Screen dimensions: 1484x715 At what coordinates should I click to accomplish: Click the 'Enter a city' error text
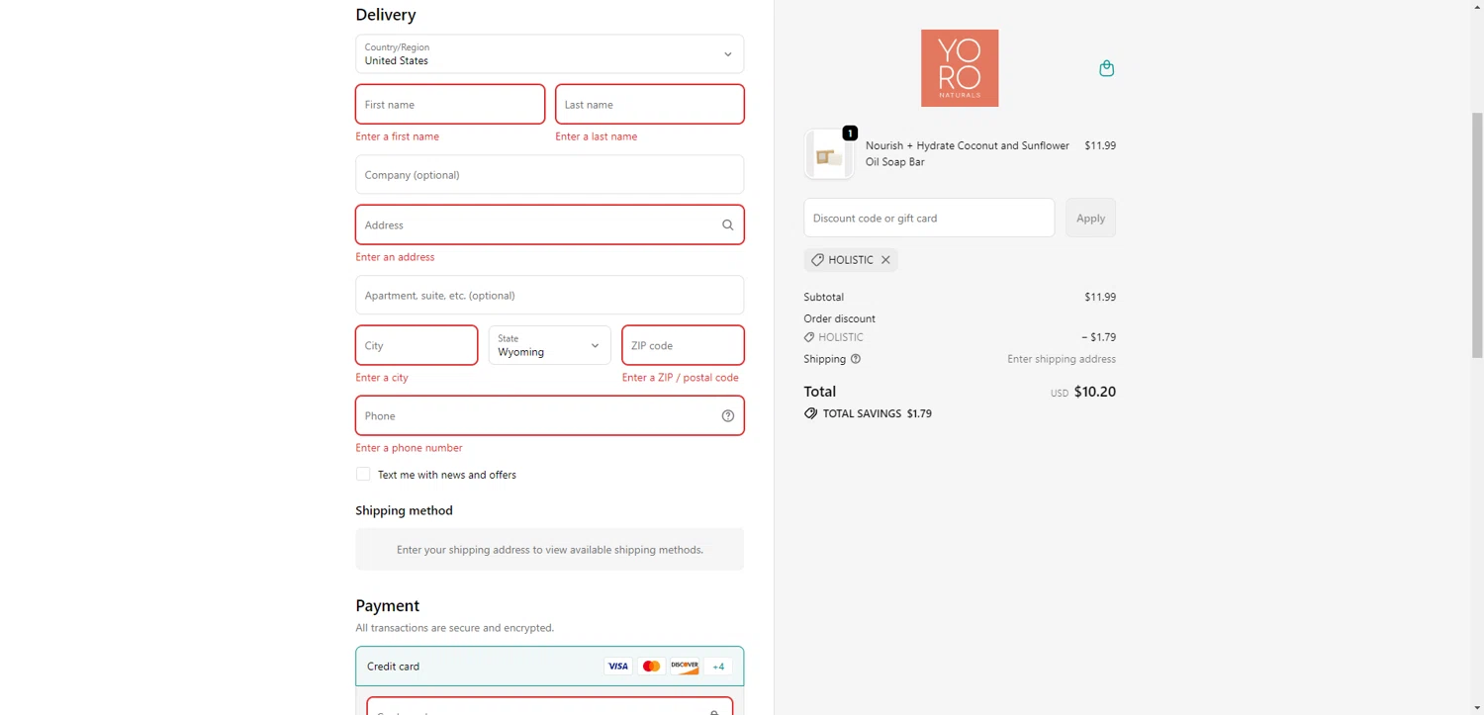[382, 378]
